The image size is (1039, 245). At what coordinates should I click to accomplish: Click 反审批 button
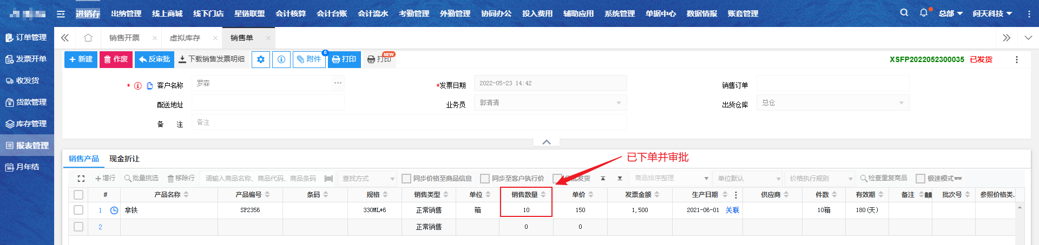click(154, 59)
